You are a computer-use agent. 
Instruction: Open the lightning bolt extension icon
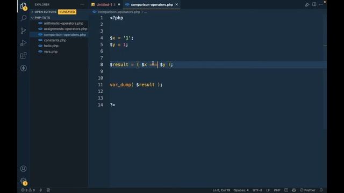[23, 68]
